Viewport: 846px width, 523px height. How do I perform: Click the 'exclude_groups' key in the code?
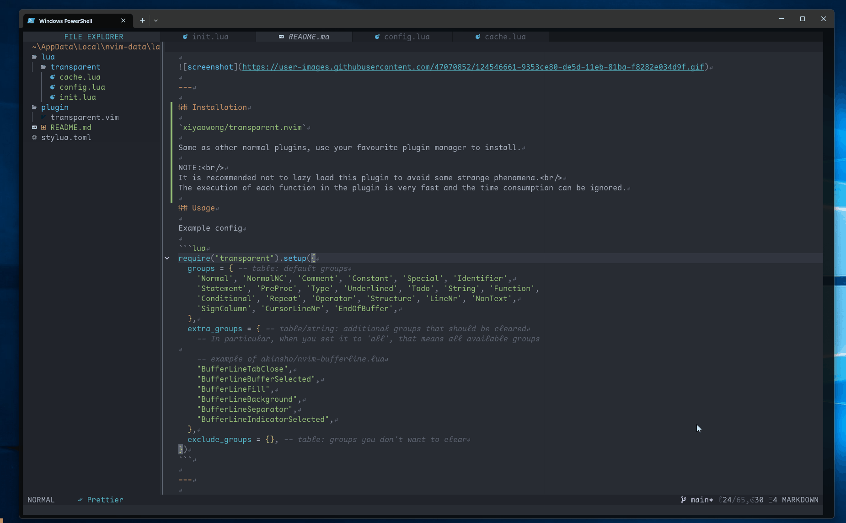pyautogui.click(x=220, y=440)
